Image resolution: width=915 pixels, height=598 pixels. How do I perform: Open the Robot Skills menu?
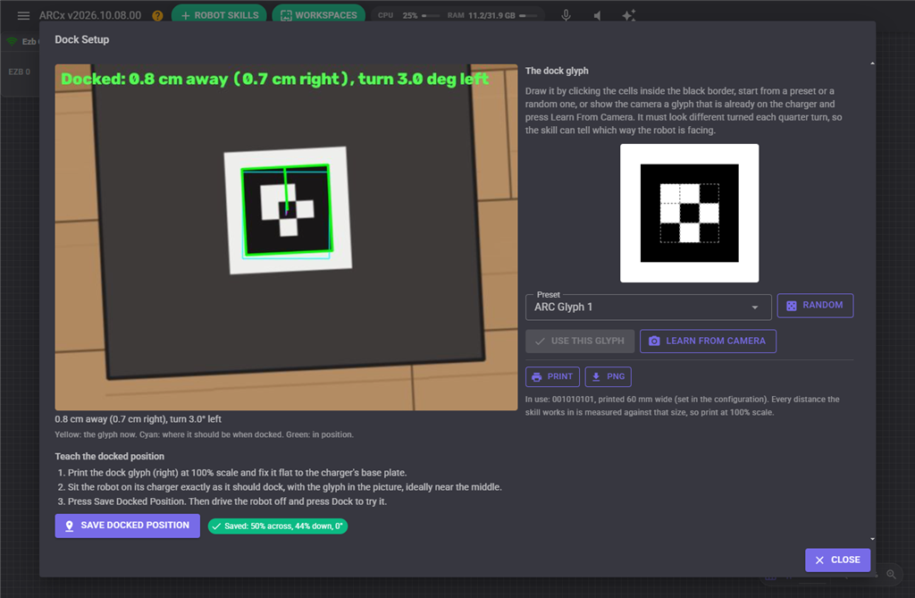[x=220, y=15]
